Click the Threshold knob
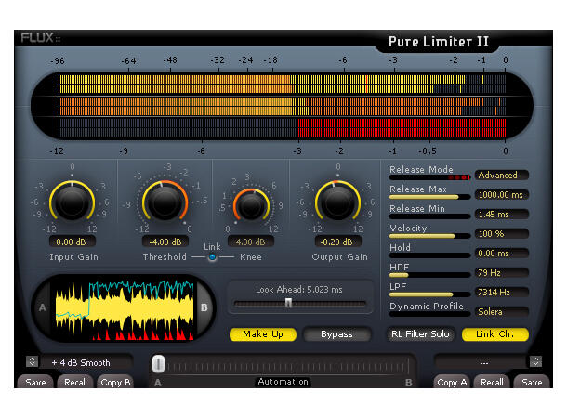 [x=165, y=202]
